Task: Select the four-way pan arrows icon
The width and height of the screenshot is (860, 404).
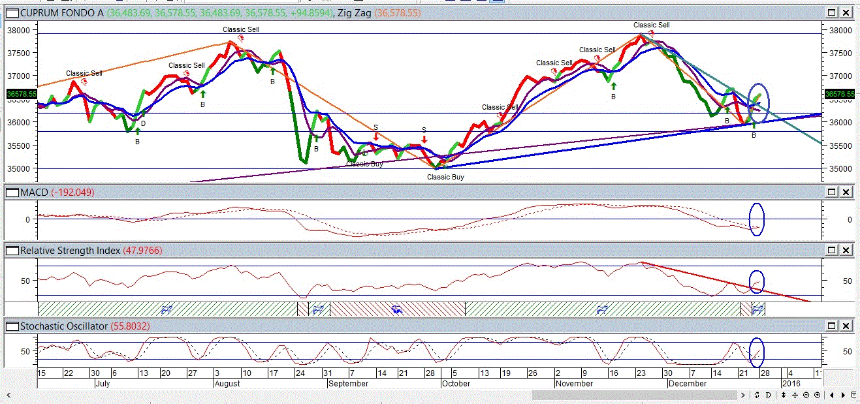Action: 795,395
